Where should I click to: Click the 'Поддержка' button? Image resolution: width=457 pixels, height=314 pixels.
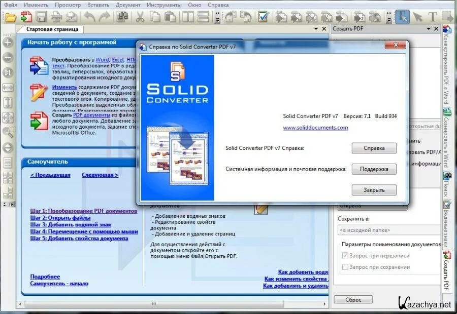click(x=374, y=169)
